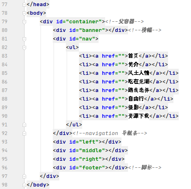Click fold marker beside line 97 closing div
This screenshot has width=191, height=189.
click(x=24, y=176)
